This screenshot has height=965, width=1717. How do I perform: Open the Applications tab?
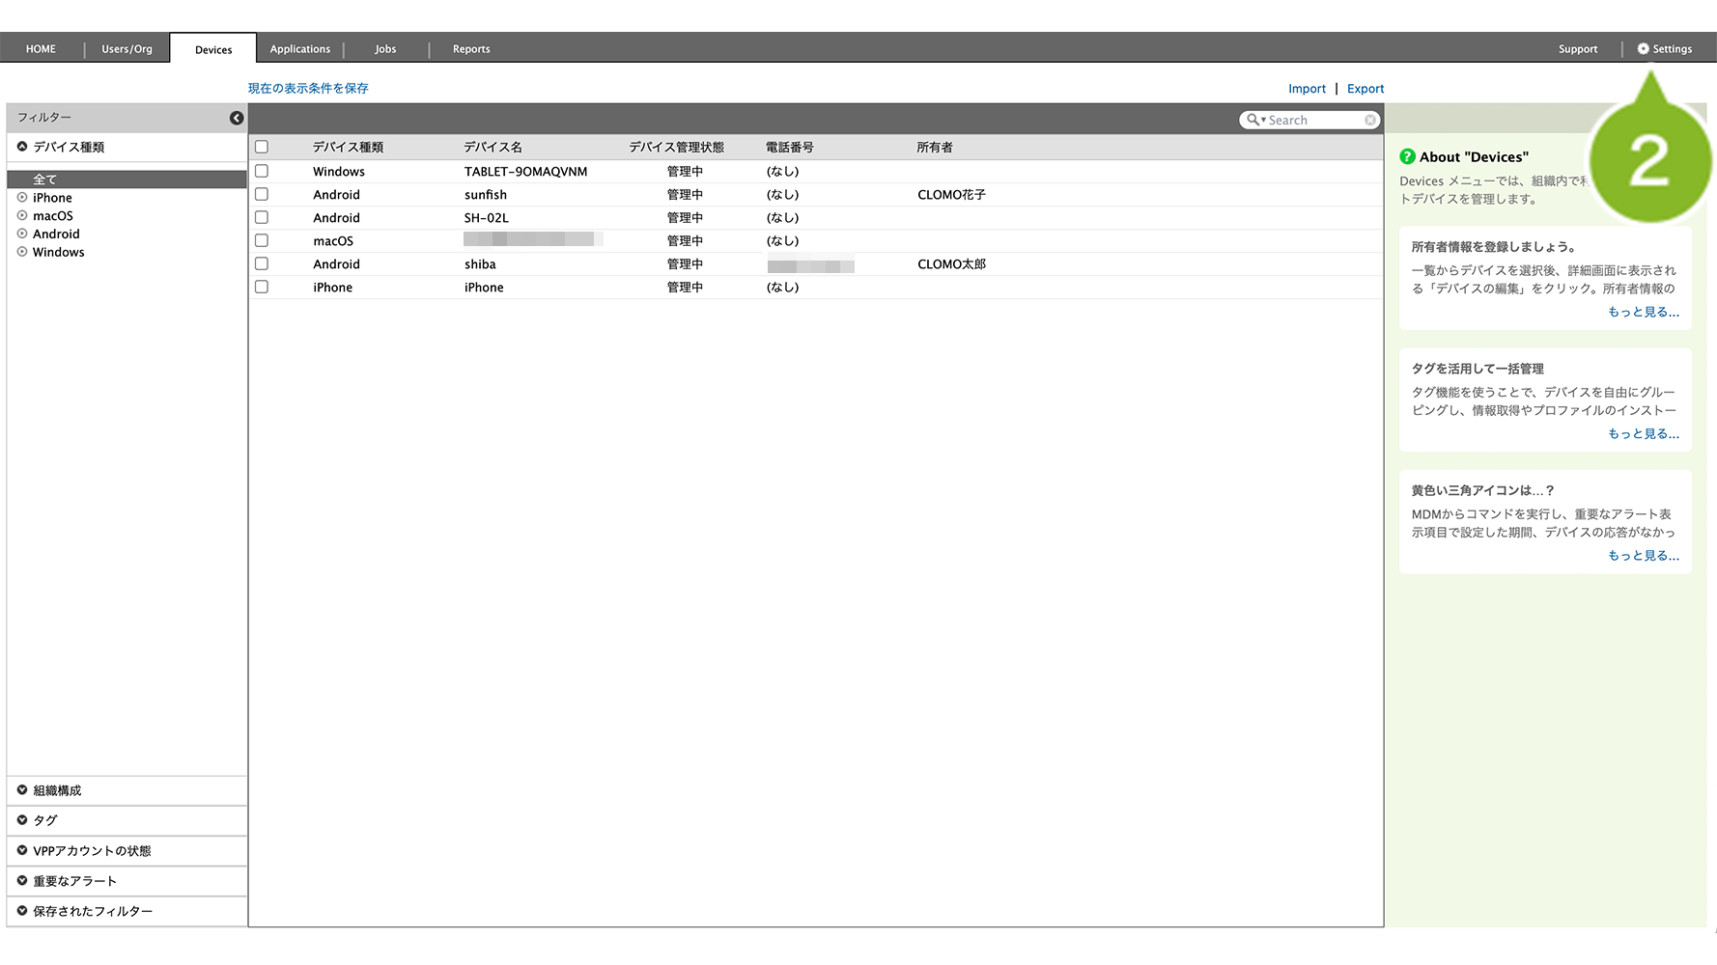(x=299, y=49)
